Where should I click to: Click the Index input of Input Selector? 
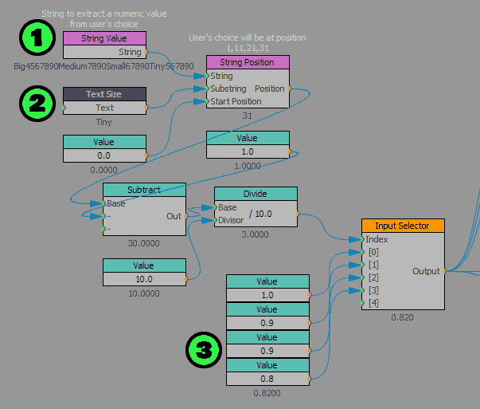click(362, 239)
